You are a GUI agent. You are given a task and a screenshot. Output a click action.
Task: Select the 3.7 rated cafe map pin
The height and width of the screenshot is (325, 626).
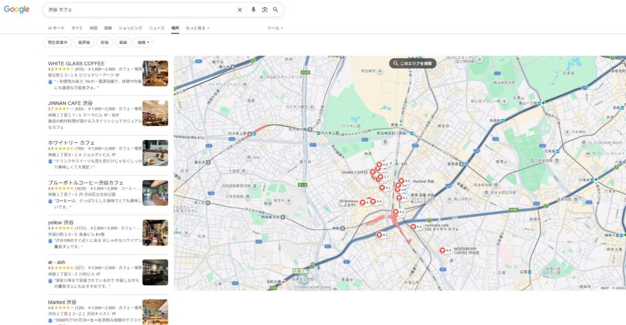click(x=380, y=177)
